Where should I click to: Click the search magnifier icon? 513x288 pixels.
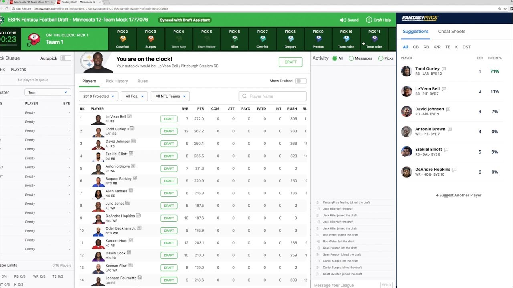[x=244, y=96]
